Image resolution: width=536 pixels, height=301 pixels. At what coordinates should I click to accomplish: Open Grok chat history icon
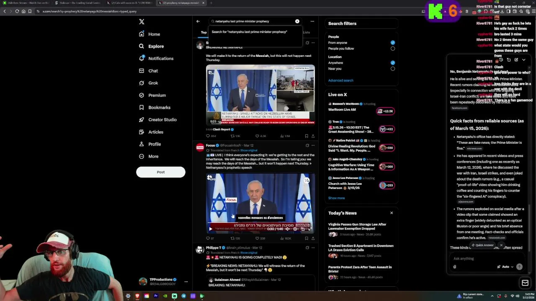click(501, 60)
